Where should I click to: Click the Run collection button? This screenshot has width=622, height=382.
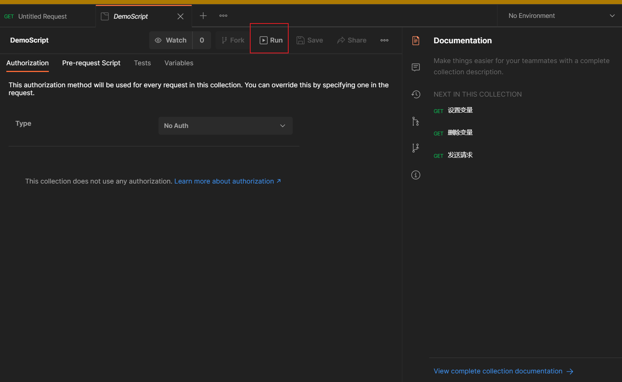(x=271, y=40)
